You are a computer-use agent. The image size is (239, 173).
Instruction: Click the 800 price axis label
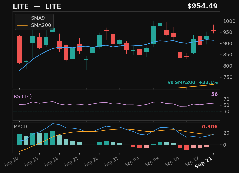pos(228,66)
